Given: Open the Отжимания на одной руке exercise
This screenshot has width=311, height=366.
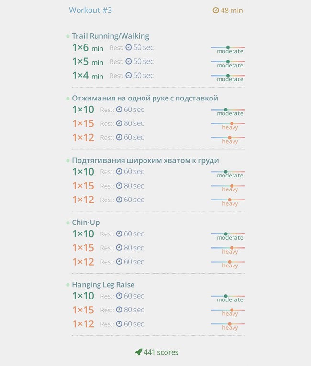Looking at the screenshot, I should (145, 98).
